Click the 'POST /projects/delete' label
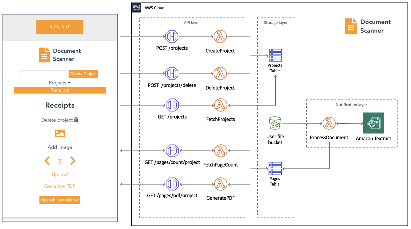This screenshot has width=411, height=229. 172,85
